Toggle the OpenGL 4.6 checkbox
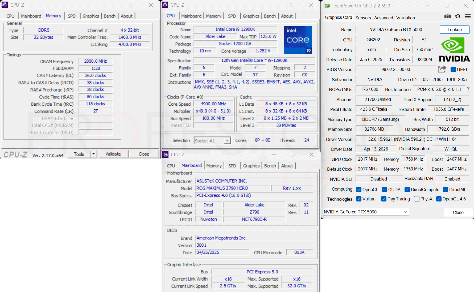Screen dimensions: 474x292 coord(439,199)
